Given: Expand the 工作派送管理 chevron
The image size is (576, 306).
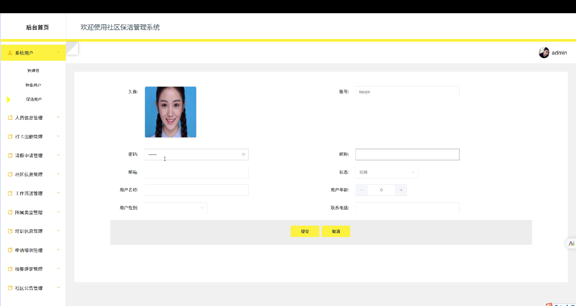Looking at the screenshot, I should (58, 193).
